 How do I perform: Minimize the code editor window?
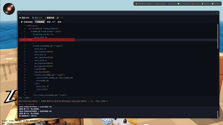tap(213, 13)
